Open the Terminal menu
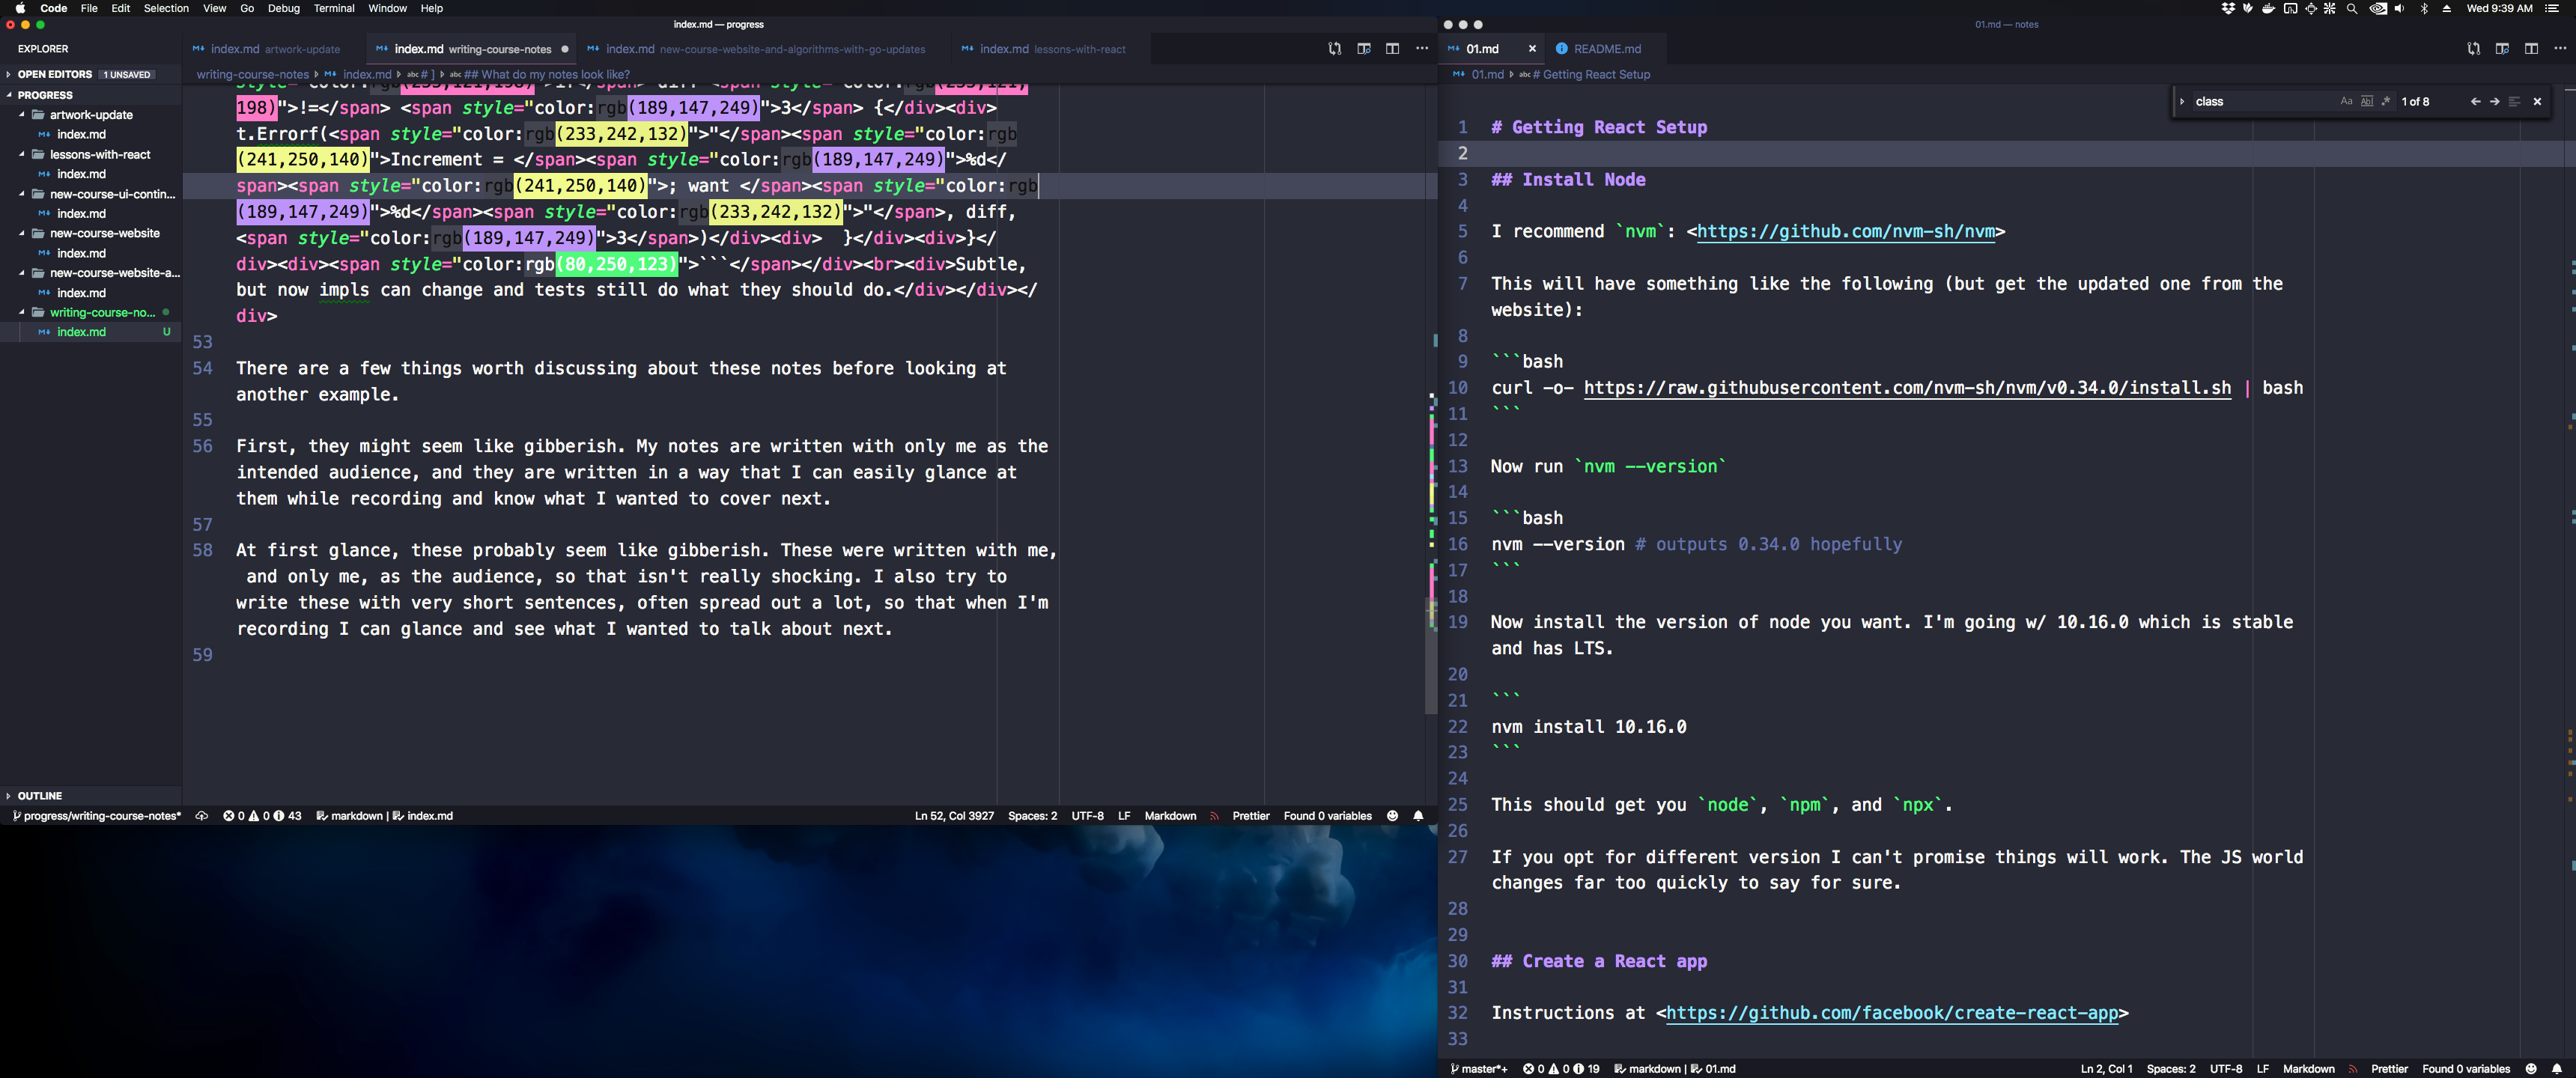The width and height of the screenshot is (2576, 1078). [x=334, y=8]
